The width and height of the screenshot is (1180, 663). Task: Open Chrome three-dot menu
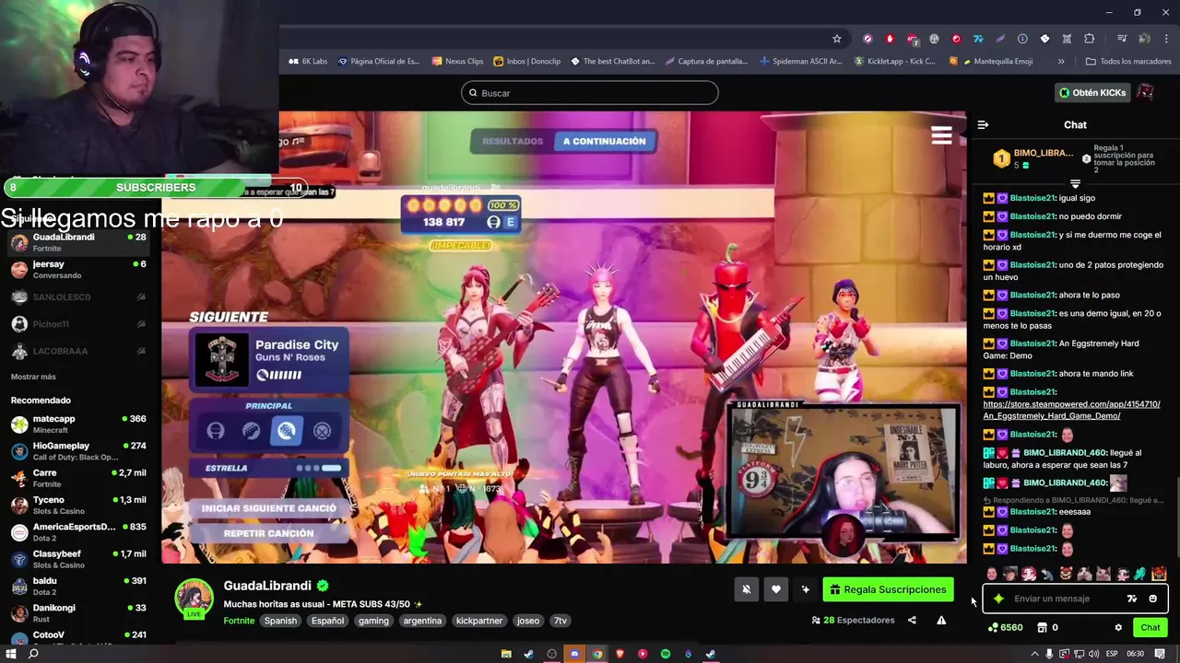click(1167, 39)
